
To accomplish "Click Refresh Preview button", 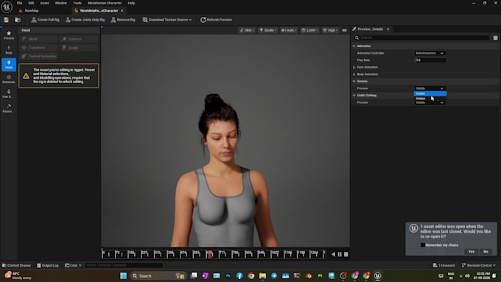I will (216, 20).
